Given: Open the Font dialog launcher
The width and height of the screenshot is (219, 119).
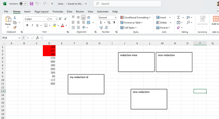Looking at the screenshot, I should (68, 32).
